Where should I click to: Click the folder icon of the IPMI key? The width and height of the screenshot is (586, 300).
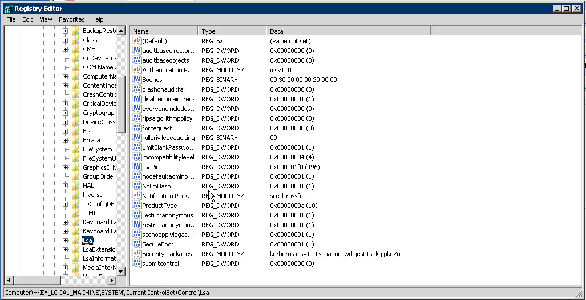76,213
